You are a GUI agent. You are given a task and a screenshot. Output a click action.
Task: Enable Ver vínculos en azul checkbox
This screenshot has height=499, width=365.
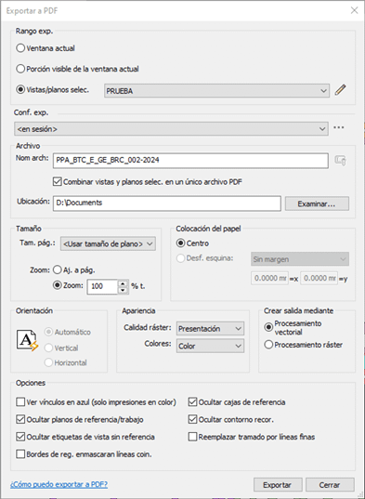[x=20, y=402]
